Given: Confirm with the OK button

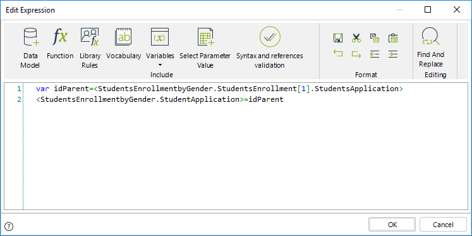Looking at the screenshot, I should coord(392,225).
